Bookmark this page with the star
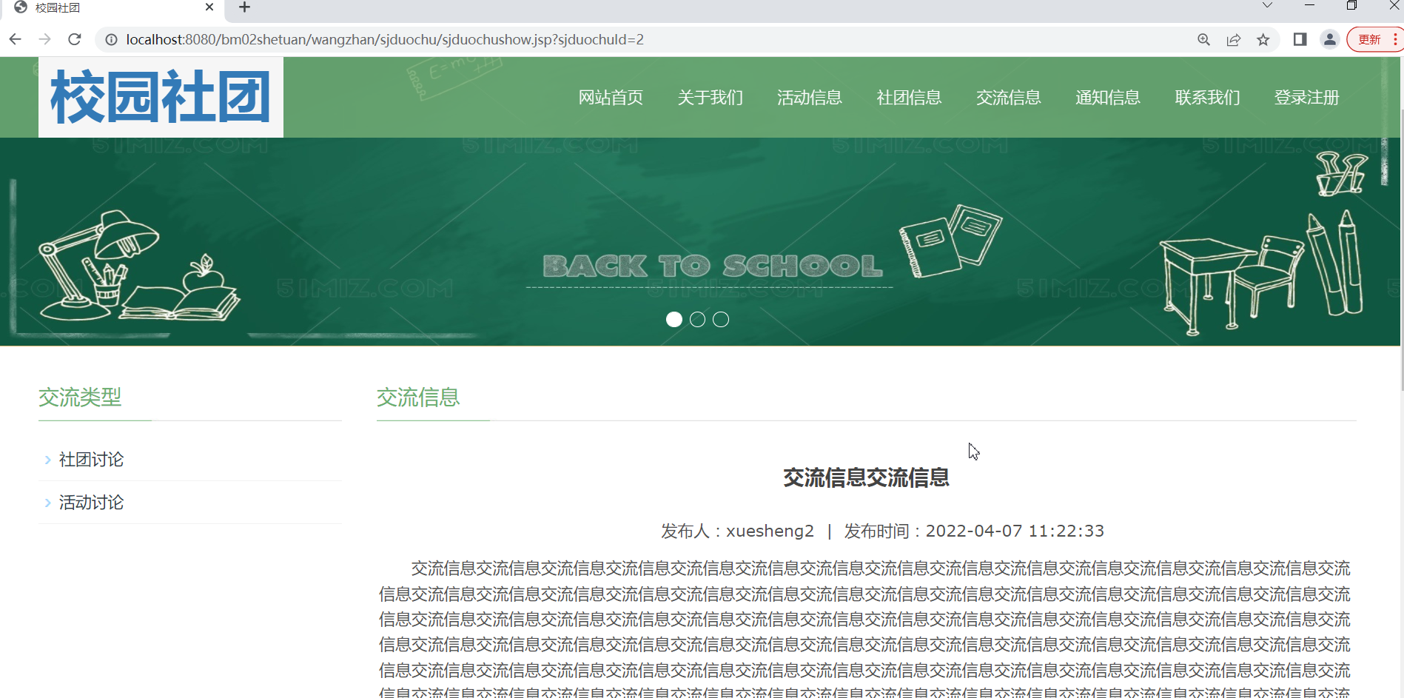 [x=1263, y=40]
